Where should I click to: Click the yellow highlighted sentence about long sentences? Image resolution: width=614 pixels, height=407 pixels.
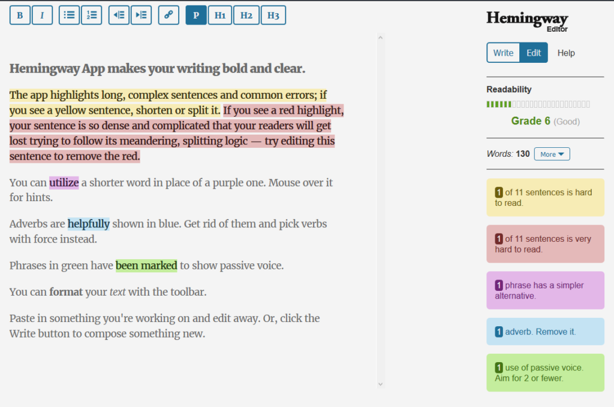tap(168, 102)
